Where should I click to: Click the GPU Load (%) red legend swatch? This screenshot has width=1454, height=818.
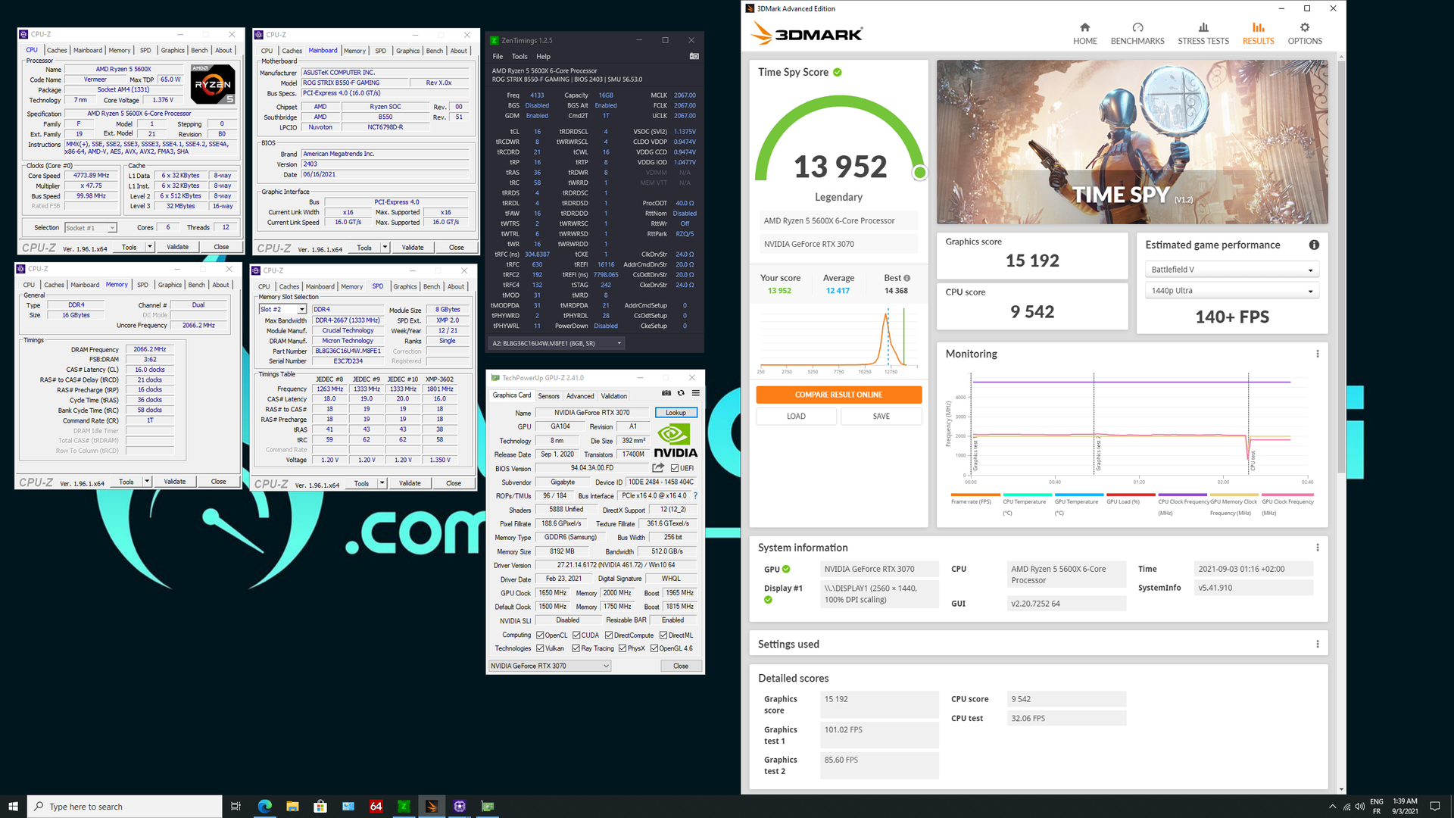[x=1131, y=495]
